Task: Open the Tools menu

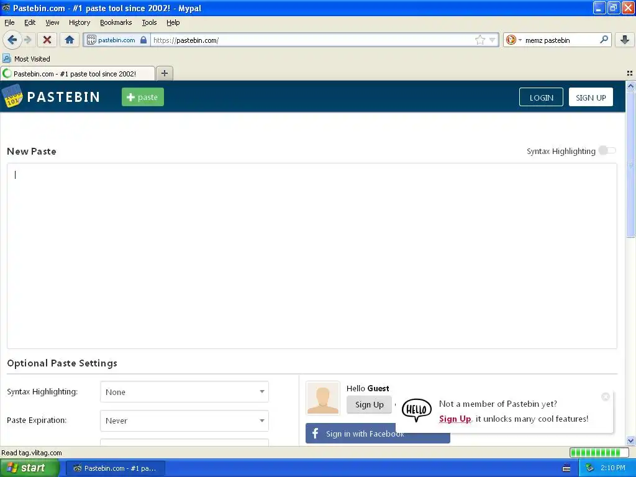Action: (x=149, y=22)
